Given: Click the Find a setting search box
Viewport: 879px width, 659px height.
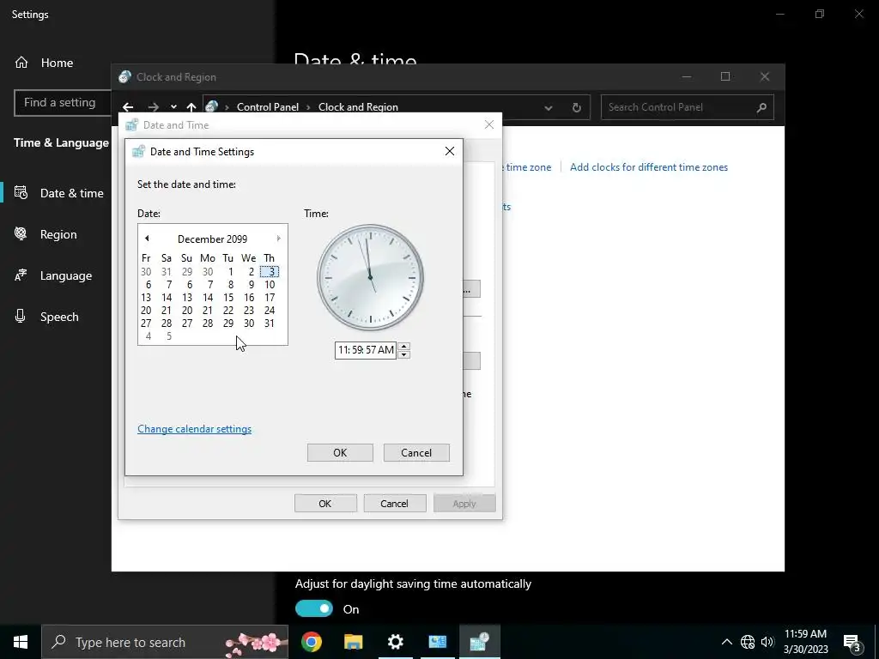Looking at the screenshot, I should pyautogui.click(x=63, y=103).
